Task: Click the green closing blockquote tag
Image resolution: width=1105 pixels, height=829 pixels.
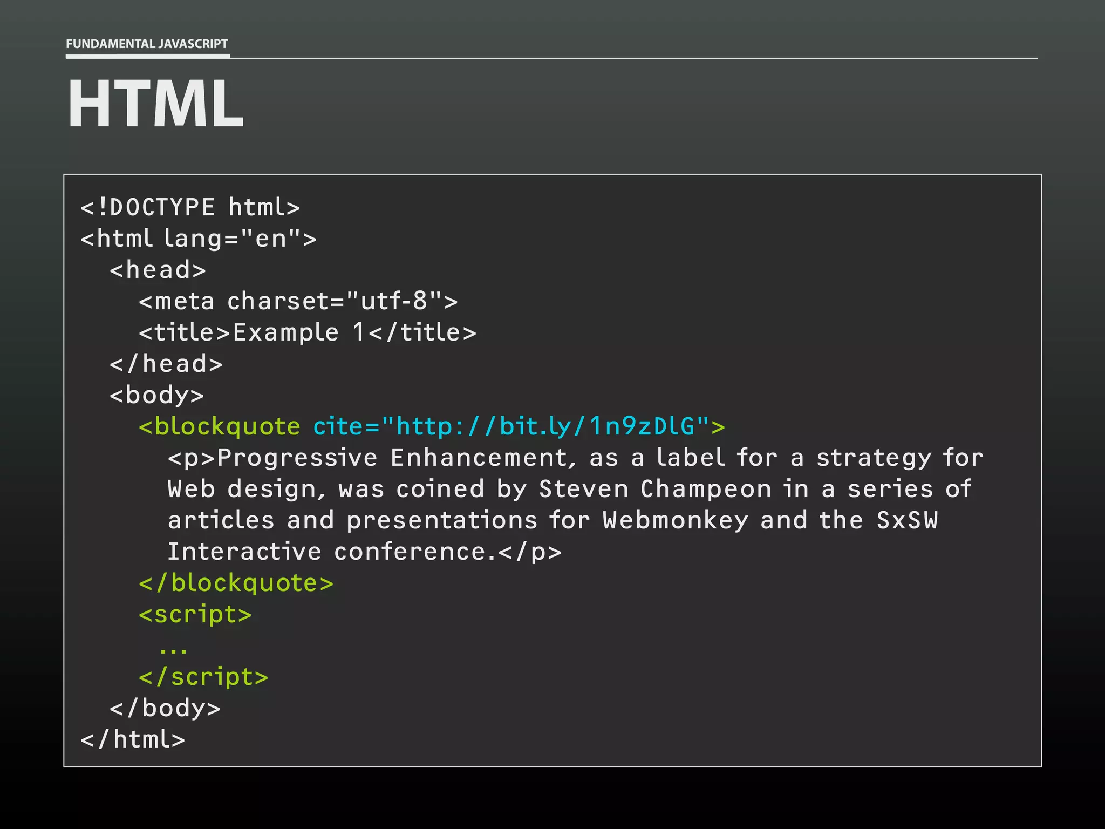Action: coord(236,583)
